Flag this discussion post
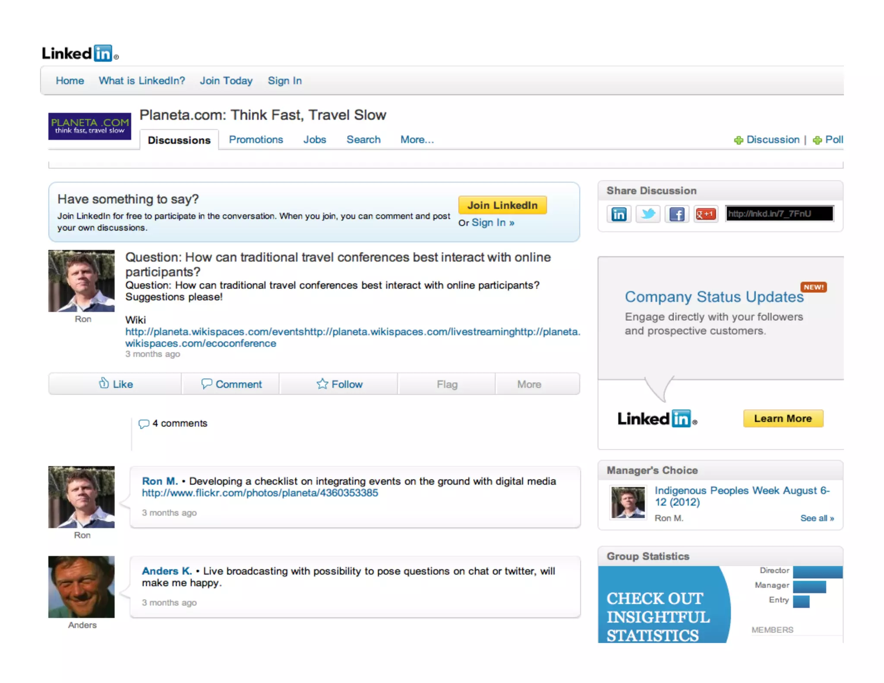 (447, 384)
